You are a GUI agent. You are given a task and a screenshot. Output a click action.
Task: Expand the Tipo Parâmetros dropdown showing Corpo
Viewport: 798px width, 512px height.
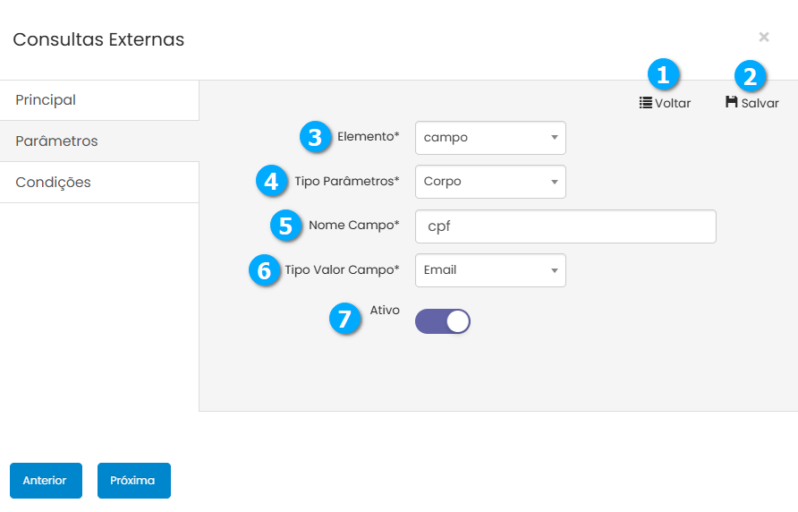click(490, 182)
